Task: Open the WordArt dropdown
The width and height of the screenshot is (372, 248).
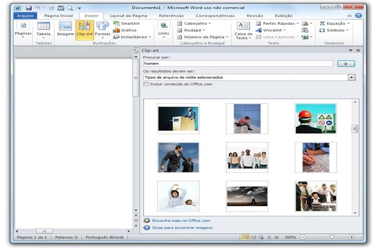Action: (271, 30)
